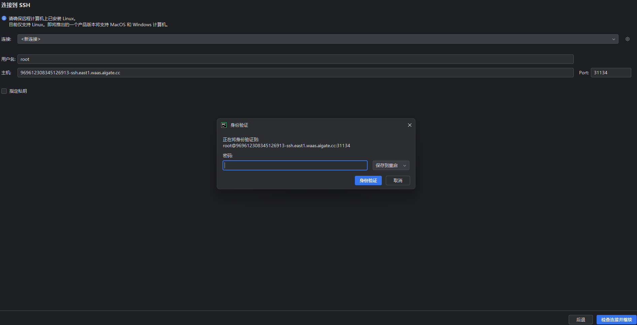Click the PyCharm logo in the 身份验证 dialog

224,125
